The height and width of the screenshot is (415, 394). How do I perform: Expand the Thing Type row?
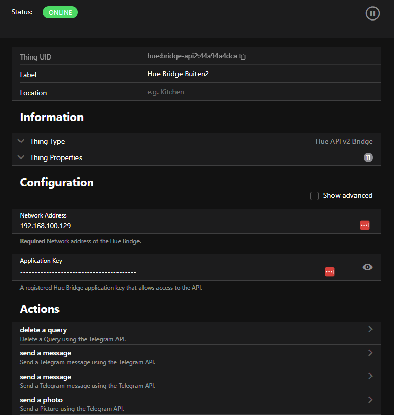coord(21,141)
